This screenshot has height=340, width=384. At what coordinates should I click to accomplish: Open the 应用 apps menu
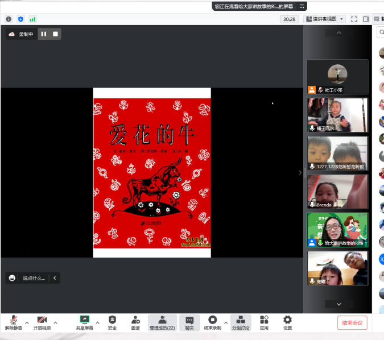pos(264,323)
